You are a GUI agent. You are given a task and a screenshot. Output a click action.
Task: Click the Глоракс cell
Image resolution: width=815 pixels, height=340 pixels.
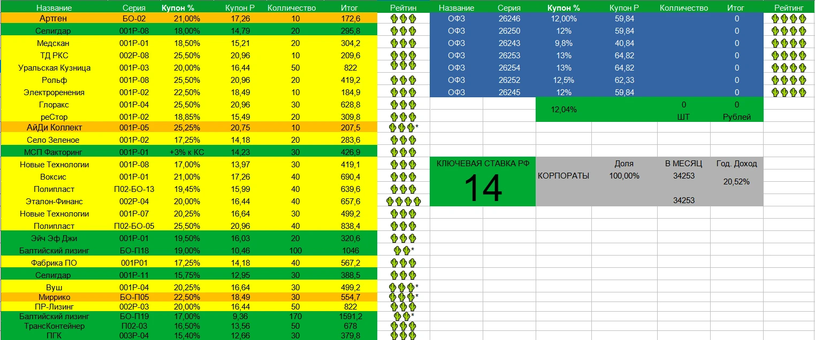tap(54, 105)
